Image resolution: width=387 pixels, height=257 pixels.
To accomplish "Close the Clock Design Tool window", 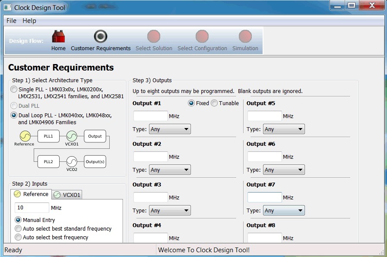I will pos(372,5).
